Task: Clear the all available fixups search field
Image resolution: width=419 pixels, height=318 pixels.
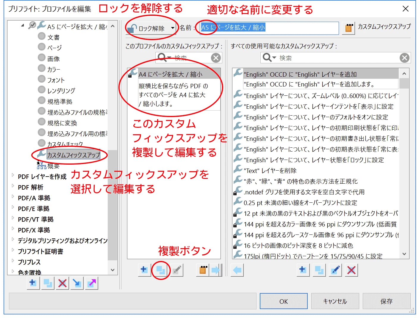Action: (x=404, y=58)
